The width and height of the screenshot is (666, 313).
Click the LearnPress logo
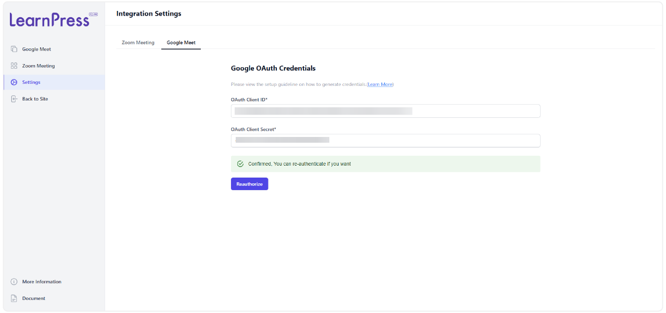click(54, 20)
